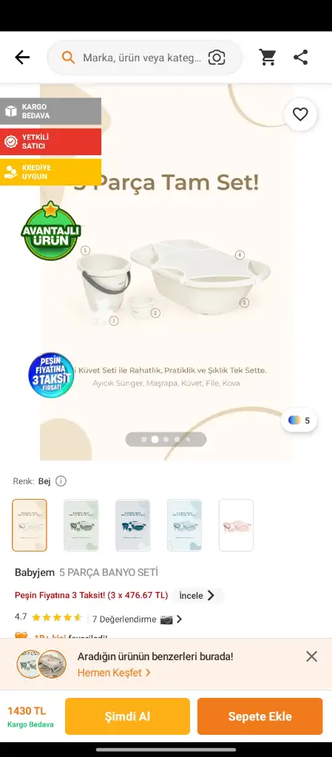The height and width of the screenshot is (757, 332).
Task: Click the product search input field
Action: click(x=144, y=58)
